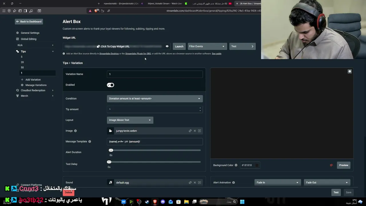This screenshot has width=366, height=206.
Task: Click the Variation Name input field
Action: (x=155, y=74)
